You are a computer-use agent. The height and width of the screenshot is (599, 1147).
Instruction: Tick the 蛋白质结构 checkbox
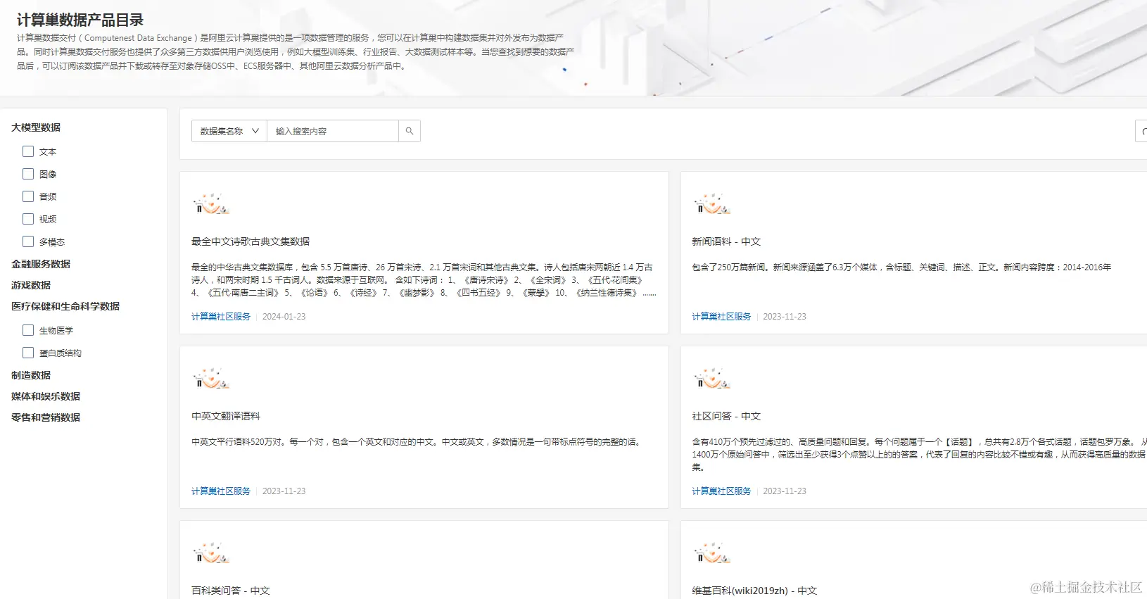[x=28, y=353]
